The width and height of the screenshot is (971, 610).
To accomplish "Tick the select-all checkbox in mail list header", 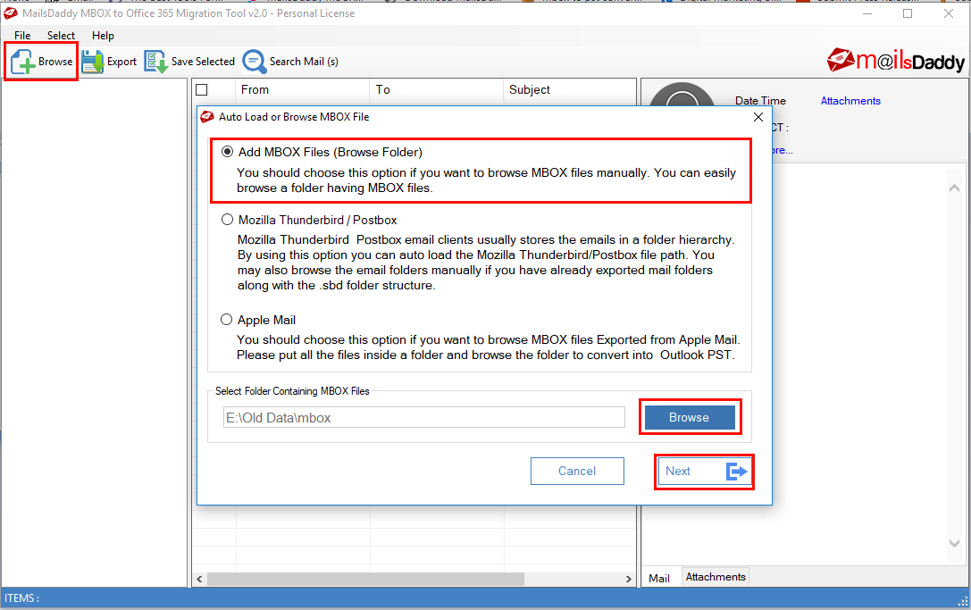I will tap(202, 90).
